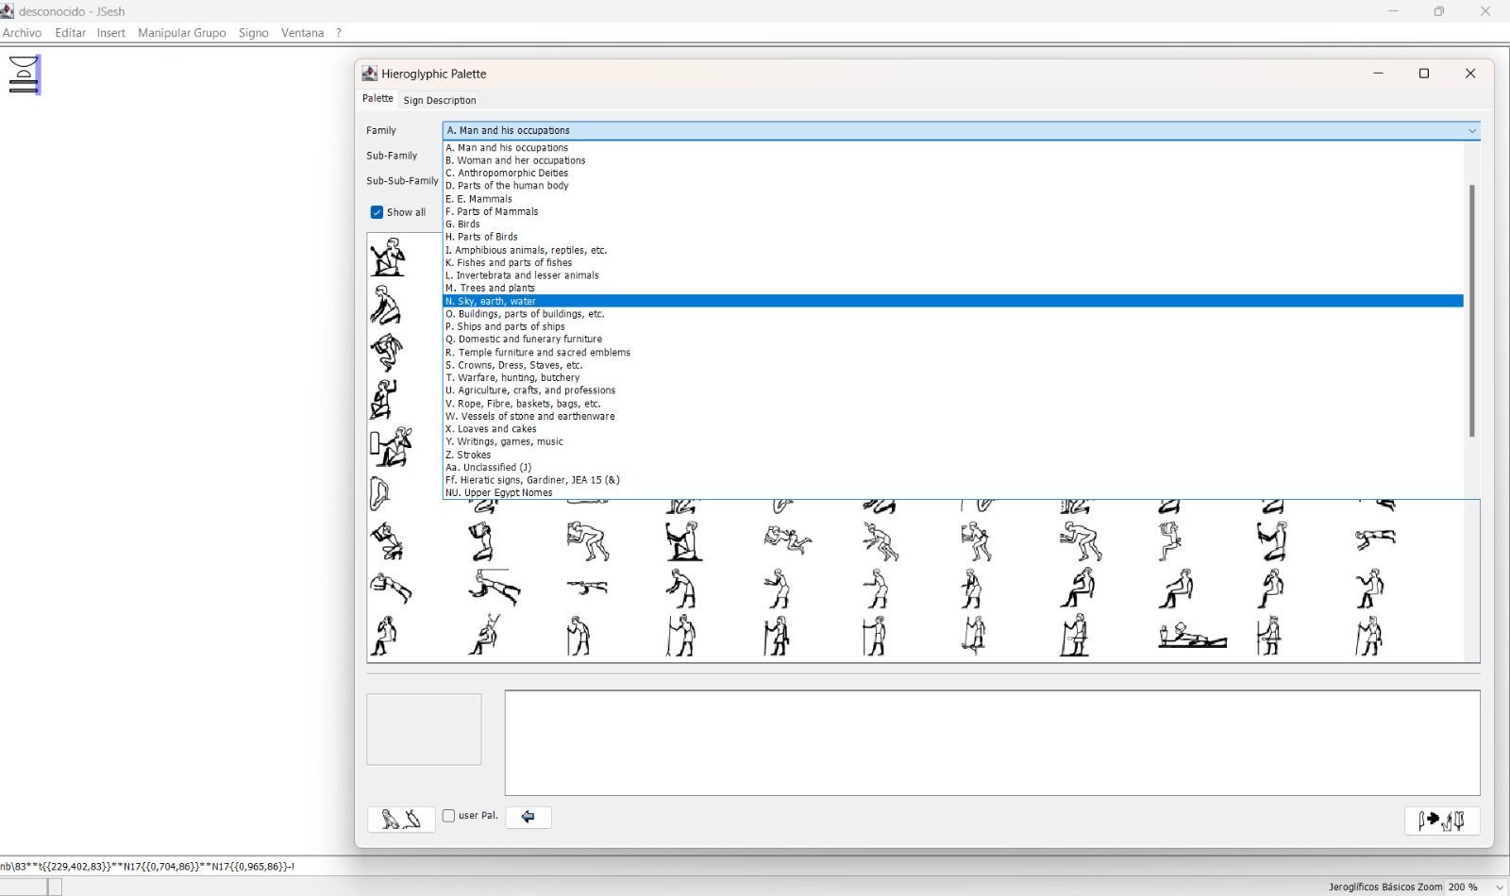This screenshot has width=1510, height=896.
Task: Switch to the Sign Description tab
Action: (440, 100)
